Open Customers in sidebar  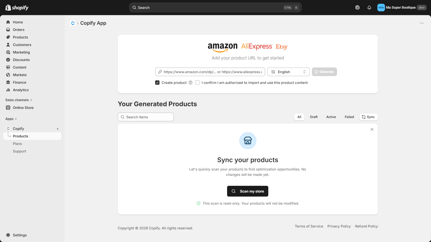[x=32, y=45]
